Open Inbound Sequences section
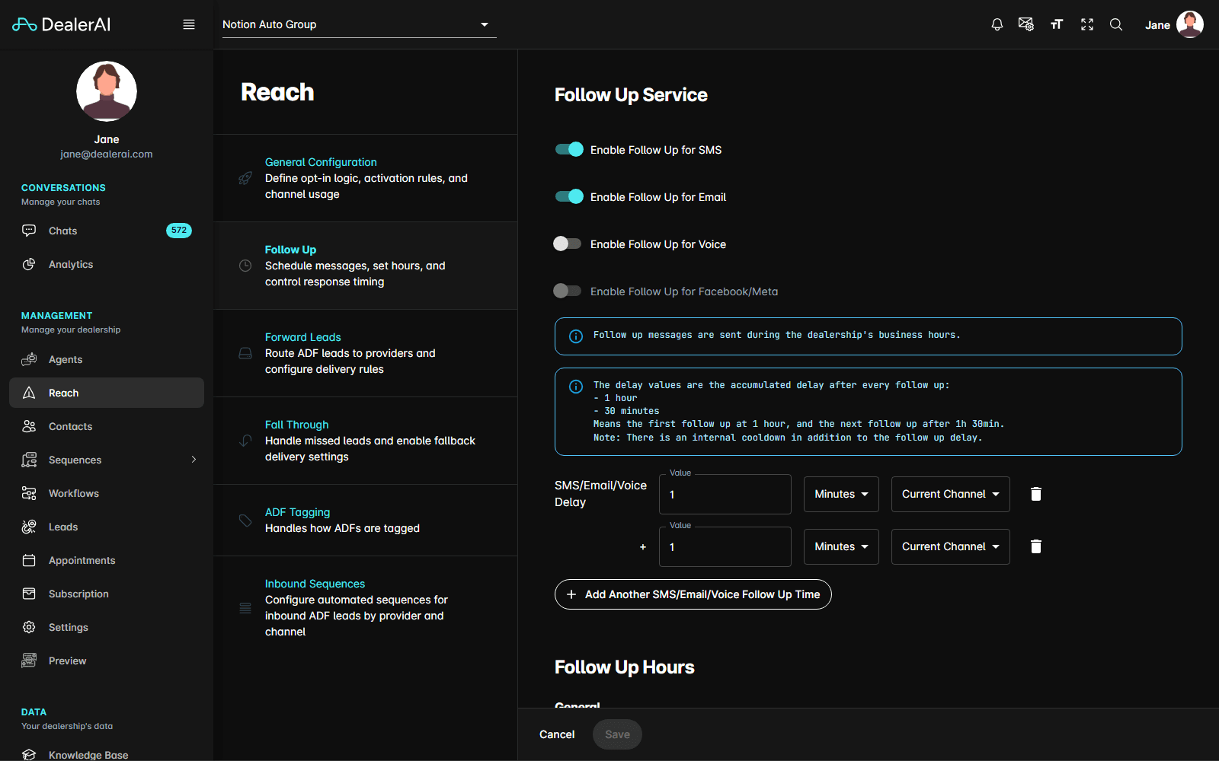1219x761 pixels. [x=366, y=607]
